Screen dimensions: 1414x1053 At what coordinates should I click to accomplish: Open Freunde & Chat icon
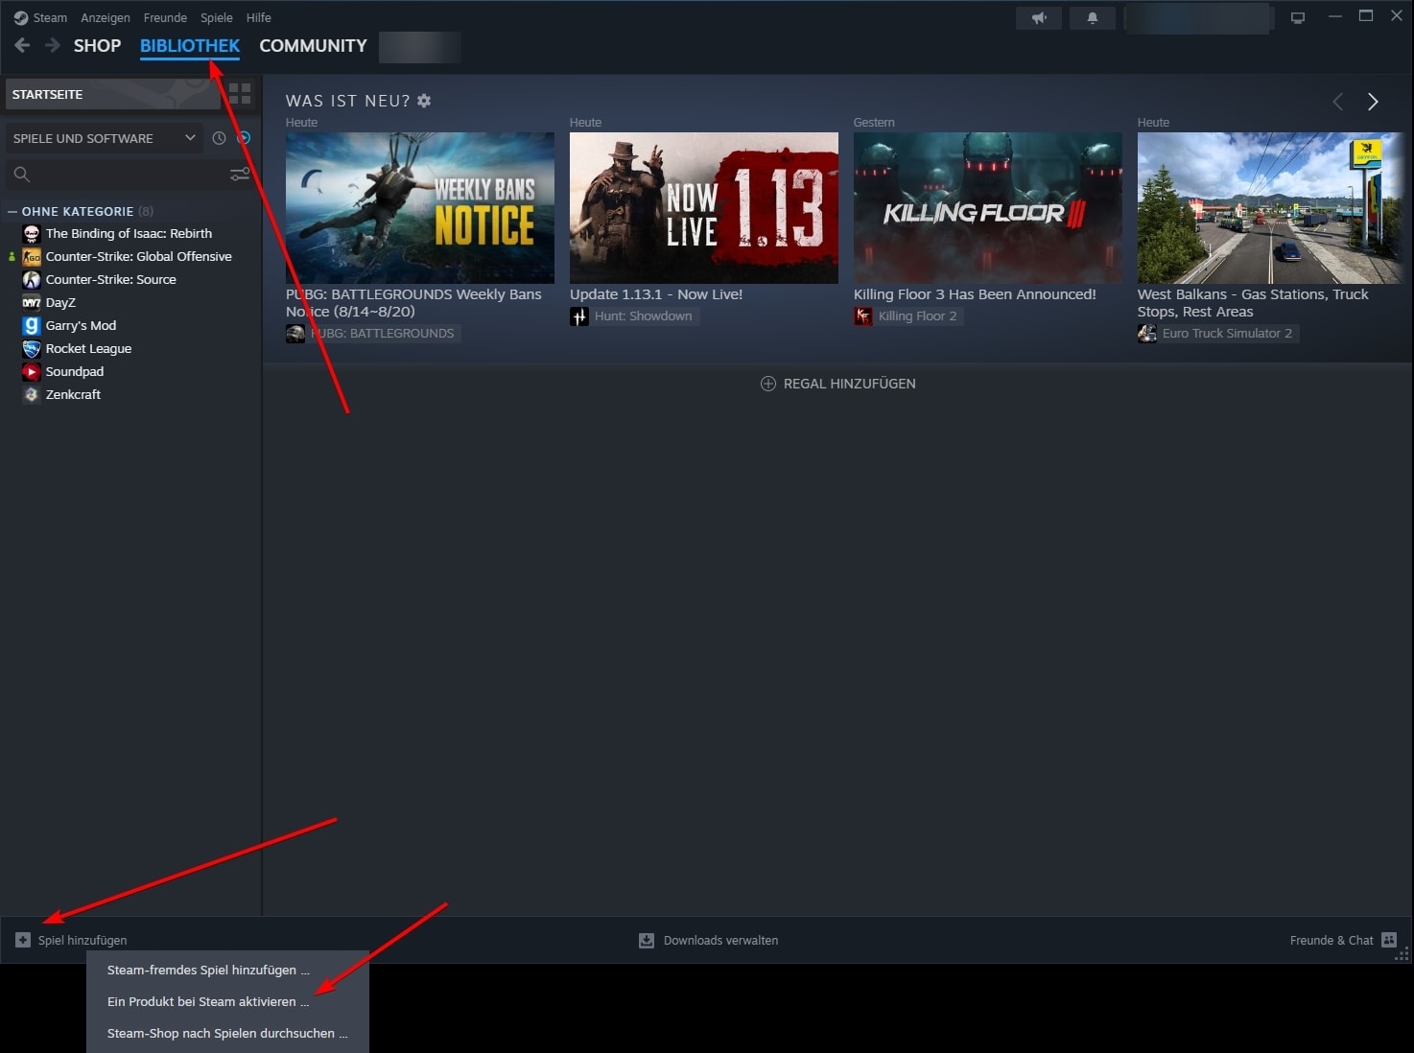coord(1389,940)
